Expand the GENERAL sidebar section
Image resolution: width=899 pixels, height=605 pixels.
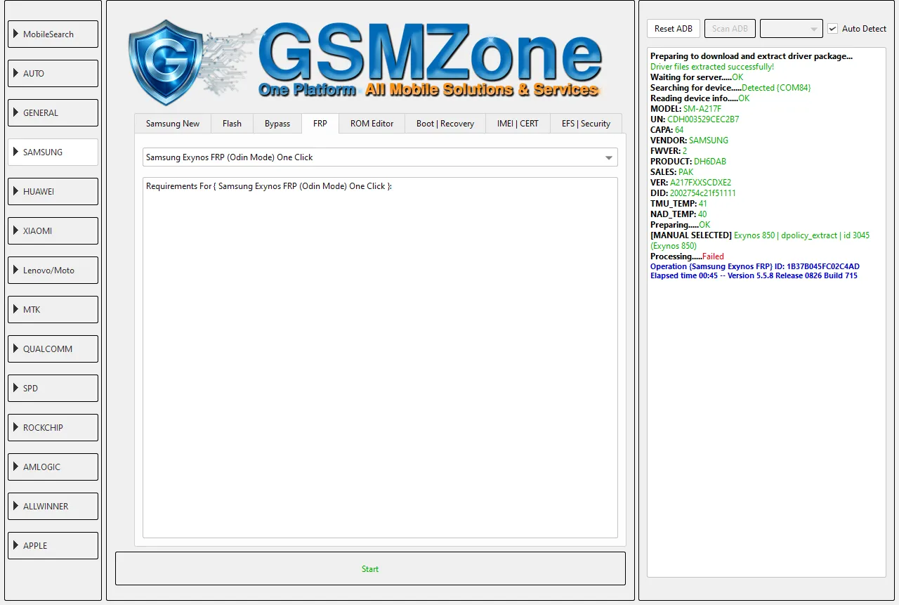click(53, 112)
